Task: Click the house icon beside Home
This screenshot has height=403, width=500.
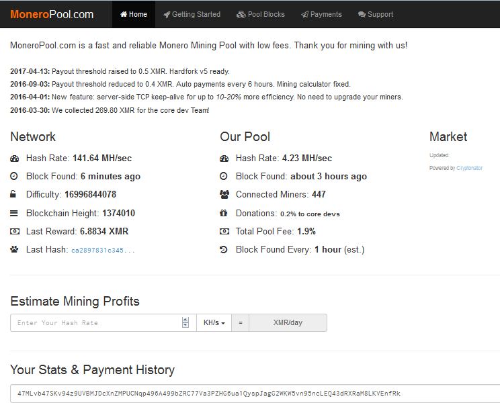Action: tap(124, 14)
